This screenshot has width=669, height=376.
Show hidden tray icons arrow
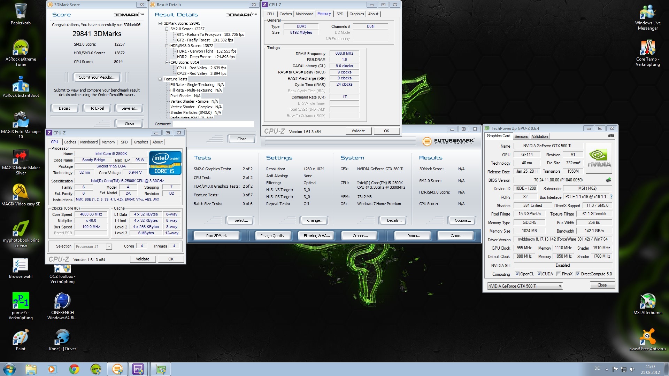pos(607,369)
